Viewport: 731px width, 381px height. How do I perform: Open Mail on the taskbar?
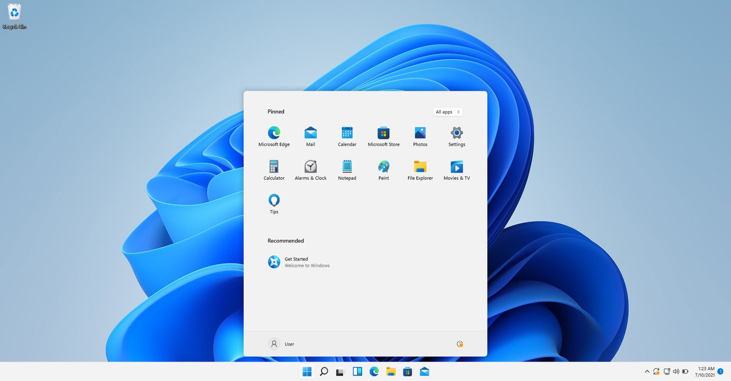[424, 372]
